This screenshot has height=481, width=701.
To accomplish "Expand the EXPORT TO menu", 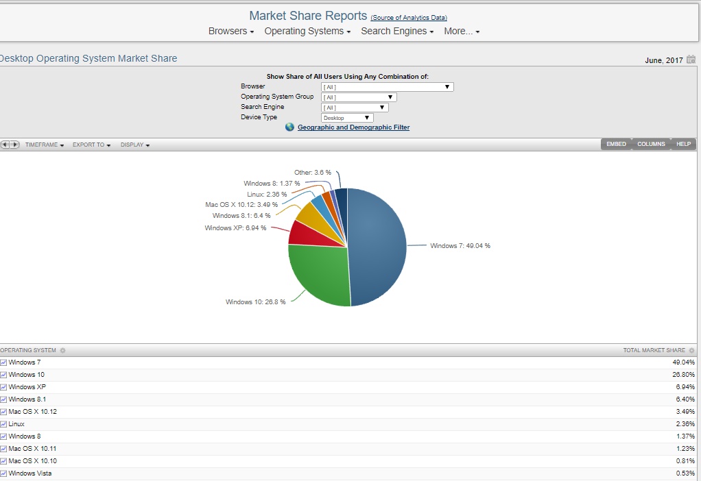I will tap(92, 145).
